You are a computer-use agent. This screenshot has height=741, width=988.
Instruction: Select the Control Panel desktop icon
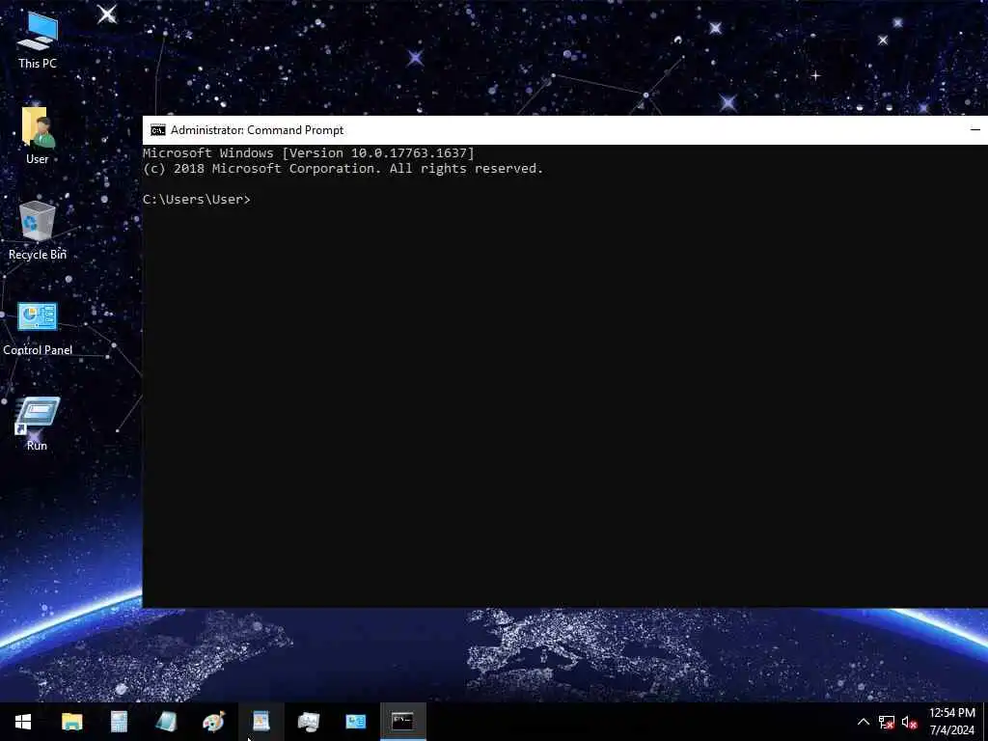(38, 328)
